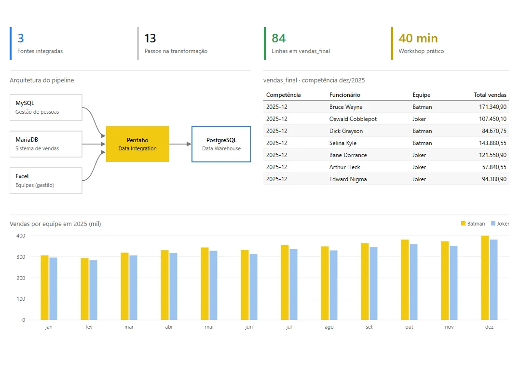The height and width of the screenshot is (372, 519).
Task: Click '2025-12' in Edward Nigma's row
Action: (277, 179)
